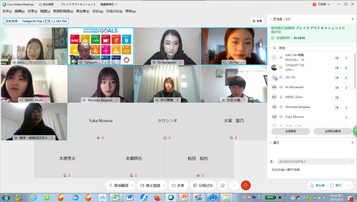Open the layout button above video grid

[257, 21]
